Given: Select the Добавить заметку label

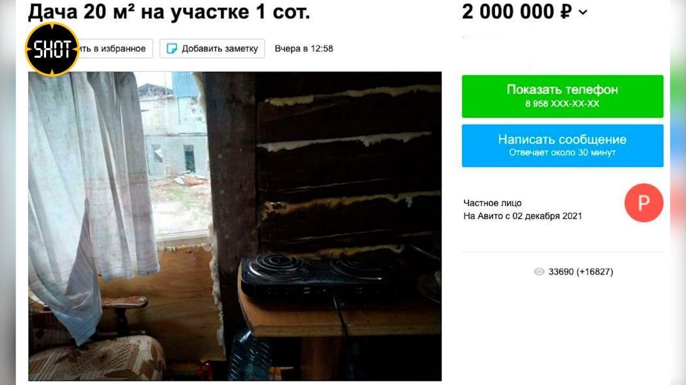Looking at the screenshot, I should (220, 49).
